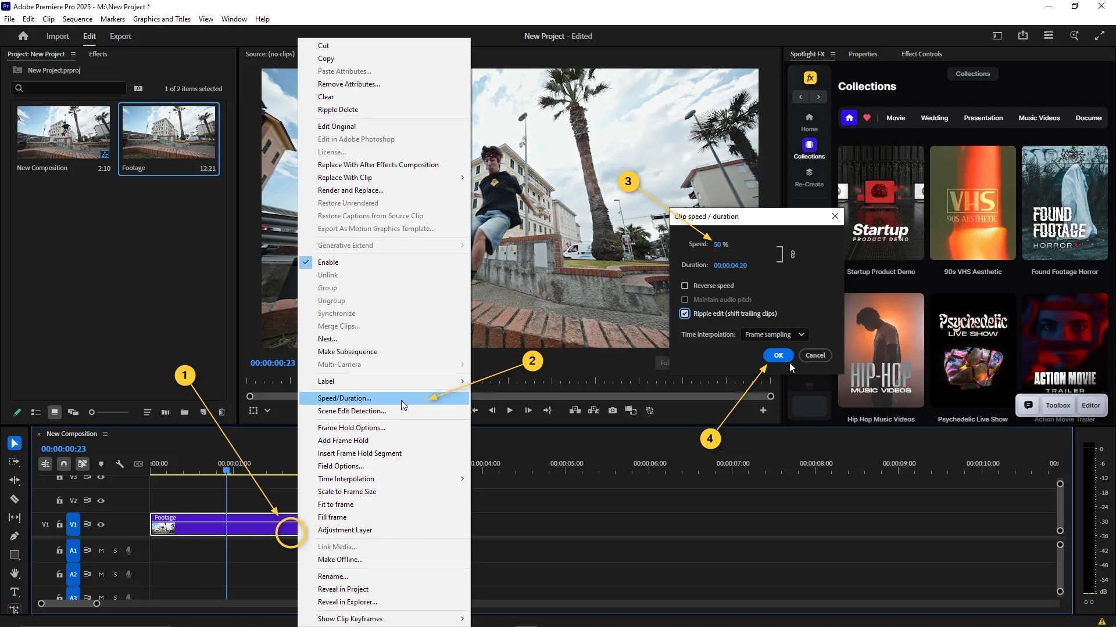The height and width of the screenshot is (627, 1116).
Task: Open the Export tab
Action: click(120, 36)
